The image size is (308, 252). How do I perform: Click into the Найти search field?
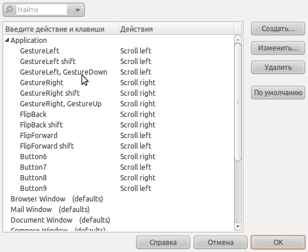pyautogui.click(x=42, y=9)
